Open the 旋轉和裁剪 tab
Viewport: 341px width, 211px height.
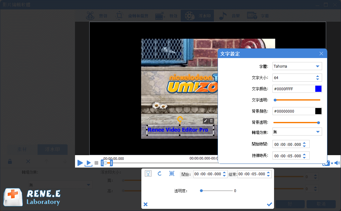point(132,16)
